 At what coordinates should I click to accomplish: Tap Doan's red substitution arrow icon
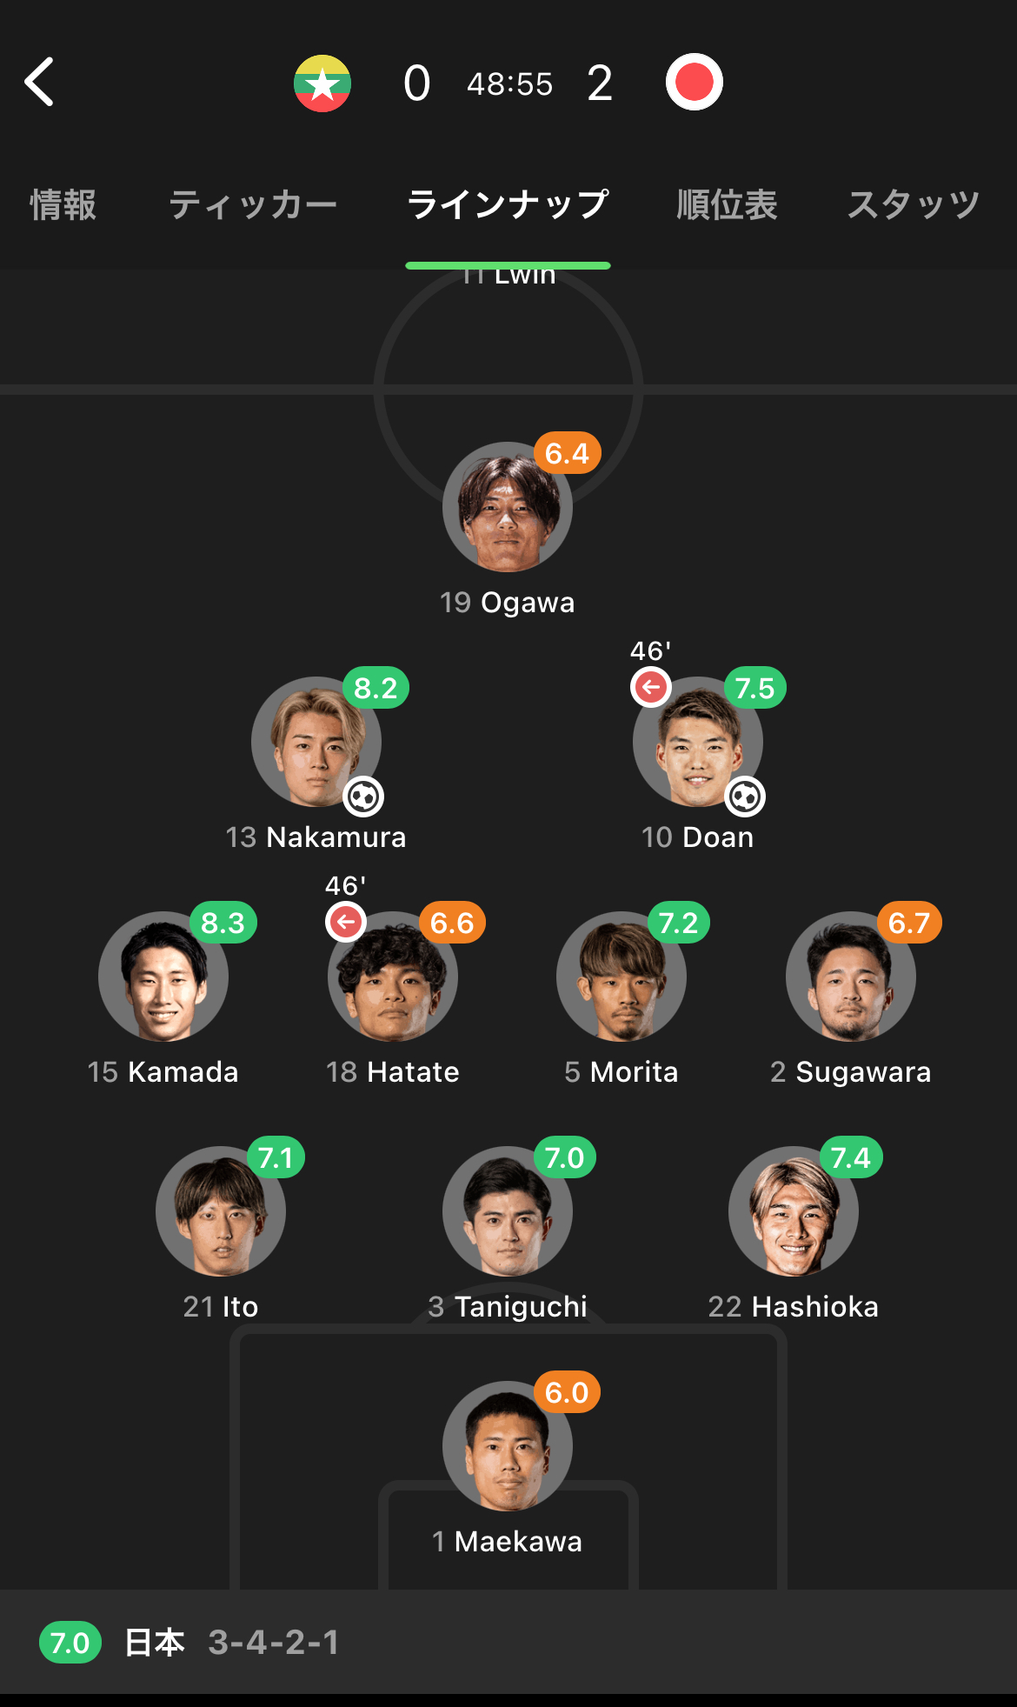(x=651, y=687)
